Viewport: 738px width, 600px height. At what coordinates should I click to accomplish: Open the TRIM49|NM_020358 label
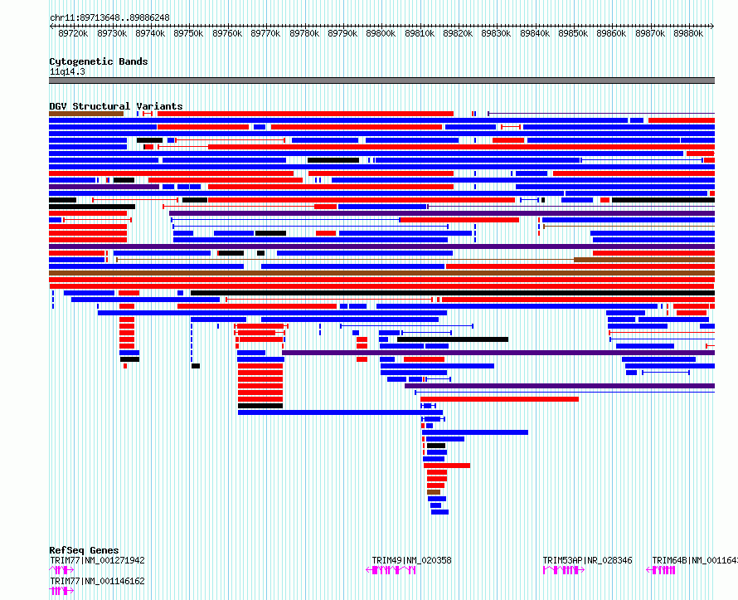click(411, 560)
